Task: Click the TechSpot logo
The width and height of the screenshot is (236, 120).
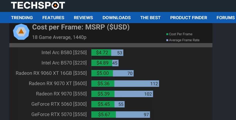Action: coord(38,5)
